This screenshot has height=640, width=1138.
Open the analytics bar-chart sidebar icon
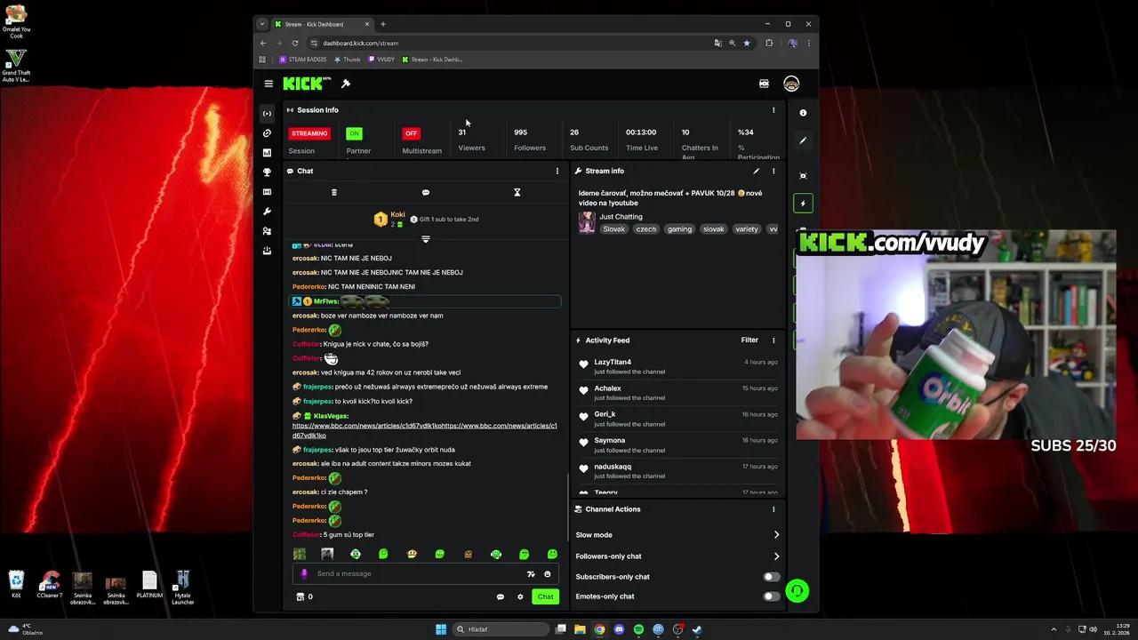point(267,153)
